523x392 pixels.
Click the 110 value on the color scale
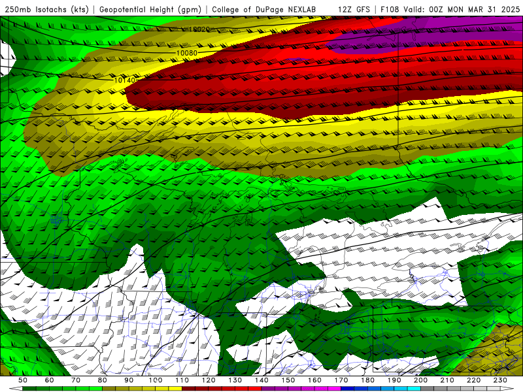[182, 380]
